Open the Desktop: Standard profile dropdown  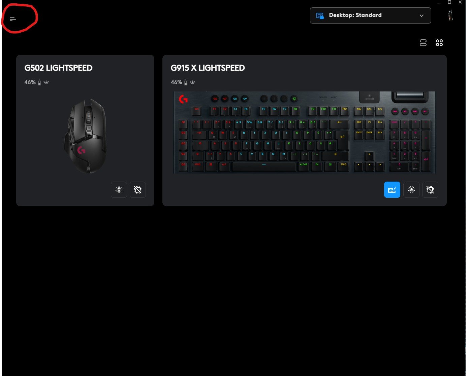(370, 15)
